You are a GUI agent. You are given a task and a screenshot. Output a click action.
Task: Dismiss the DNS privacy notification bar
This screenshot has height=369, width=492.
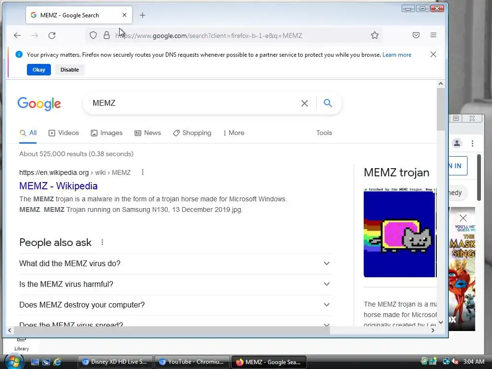tap(433, 54)
